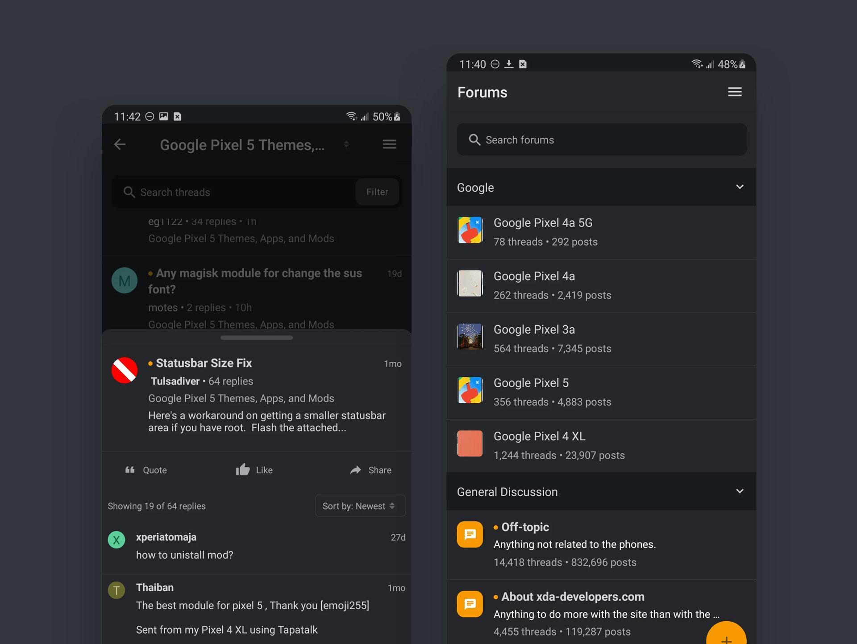The width and height of the screenshot is (857, 644).
Task: Tap the back arrow on the thread view
Action: (120, 144)
